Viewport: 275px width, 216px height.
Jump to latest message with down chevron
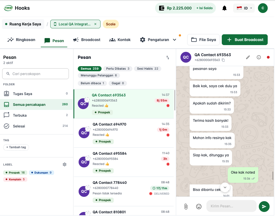(225, 187)
